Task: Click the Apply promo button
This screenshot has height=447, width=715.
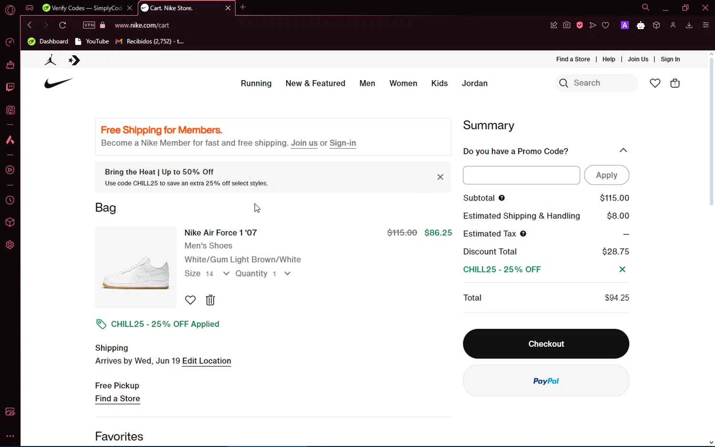Action: point(606,175)
